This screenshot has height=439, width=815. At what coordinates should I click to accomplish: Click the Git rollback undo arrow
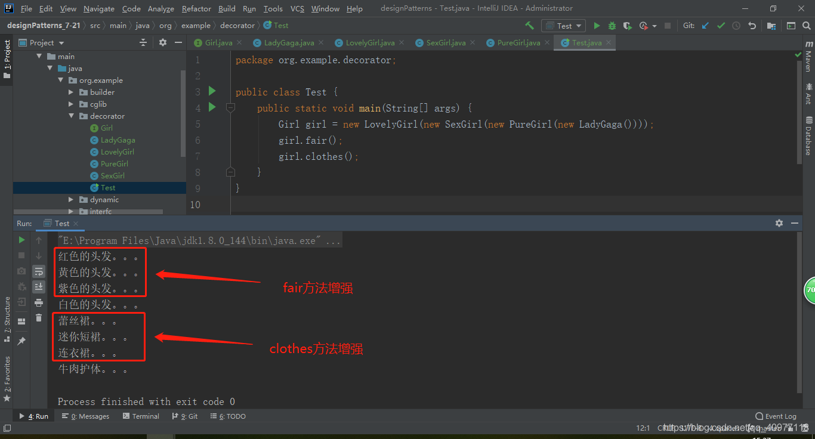coord(752,26)
